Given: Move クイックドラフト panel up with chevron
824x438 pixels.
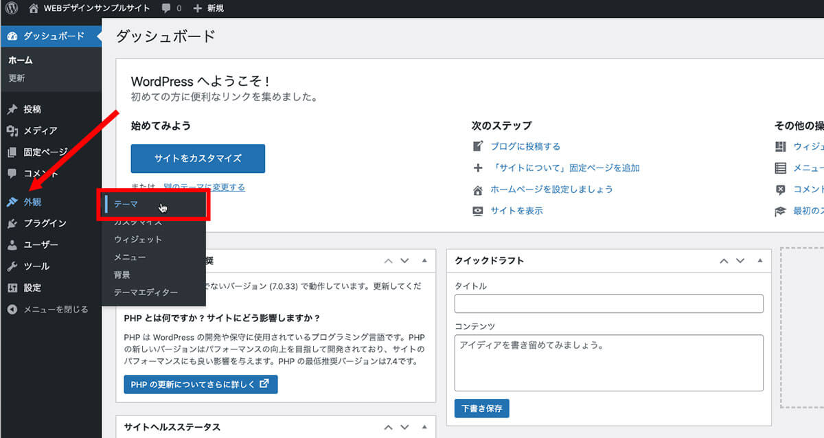Looking at the screenshot, I should (x=724, y=261).
